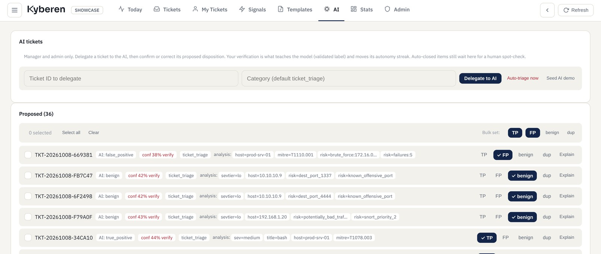Click the My Tickets person icon
This screenshot has height=254, width=601.
point(195,9)
